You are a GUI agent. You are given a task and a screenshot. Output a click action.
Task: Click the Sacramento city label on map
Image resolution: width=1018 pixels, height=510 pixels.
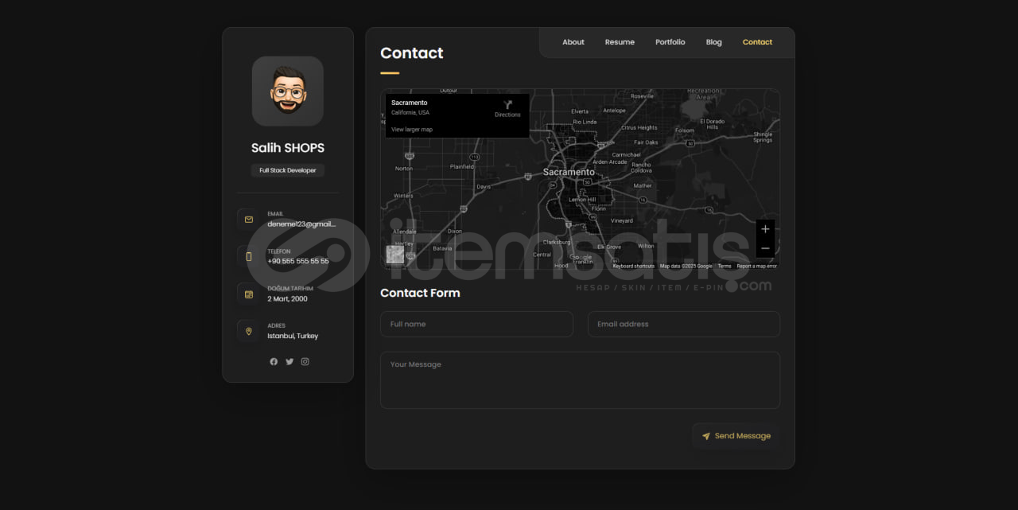coord(569,172)
